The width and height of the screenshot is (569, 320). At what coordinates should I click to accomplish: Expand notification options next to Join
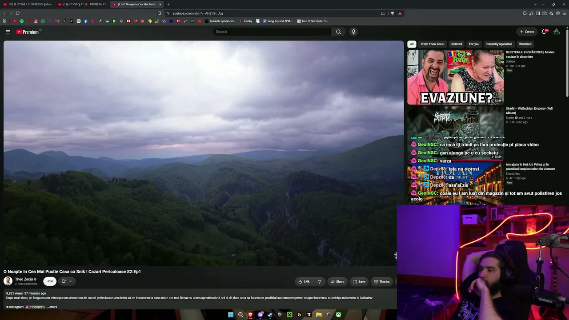(x=67, y=281)
